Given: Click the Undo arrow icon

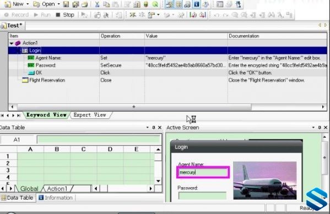Looking at the screenshot, I should 217,15.
